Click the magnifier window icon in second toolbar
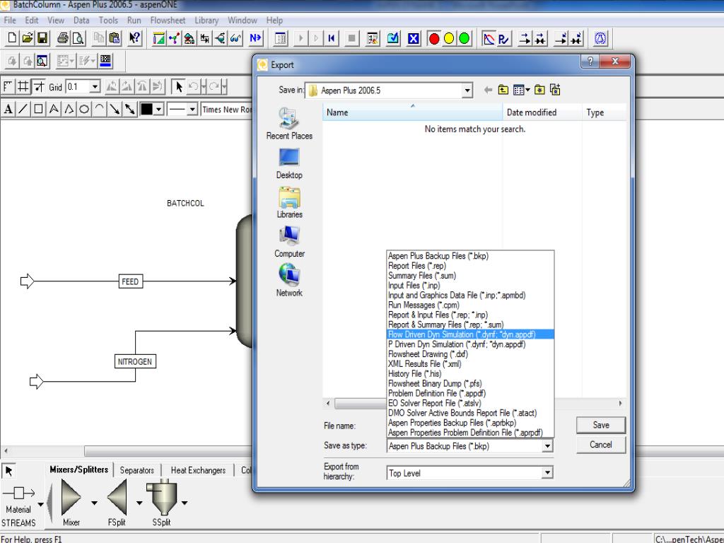Image resolution: width=724 pixels, height=543 pixels. tap(42, 61)
